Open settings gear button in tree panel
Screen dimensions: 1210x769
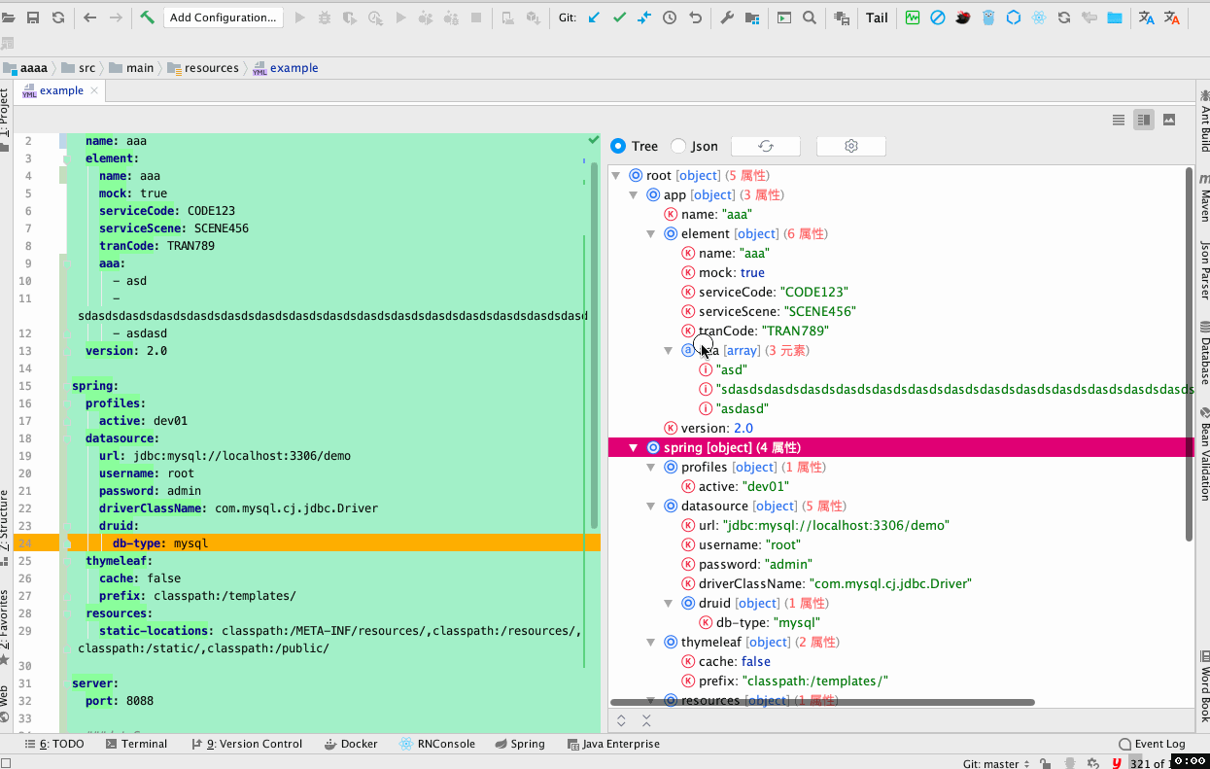(850, 146)
